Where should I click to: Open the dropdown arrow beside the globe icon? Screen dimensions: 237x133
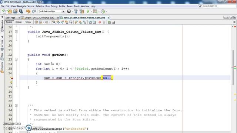(72, 11)
